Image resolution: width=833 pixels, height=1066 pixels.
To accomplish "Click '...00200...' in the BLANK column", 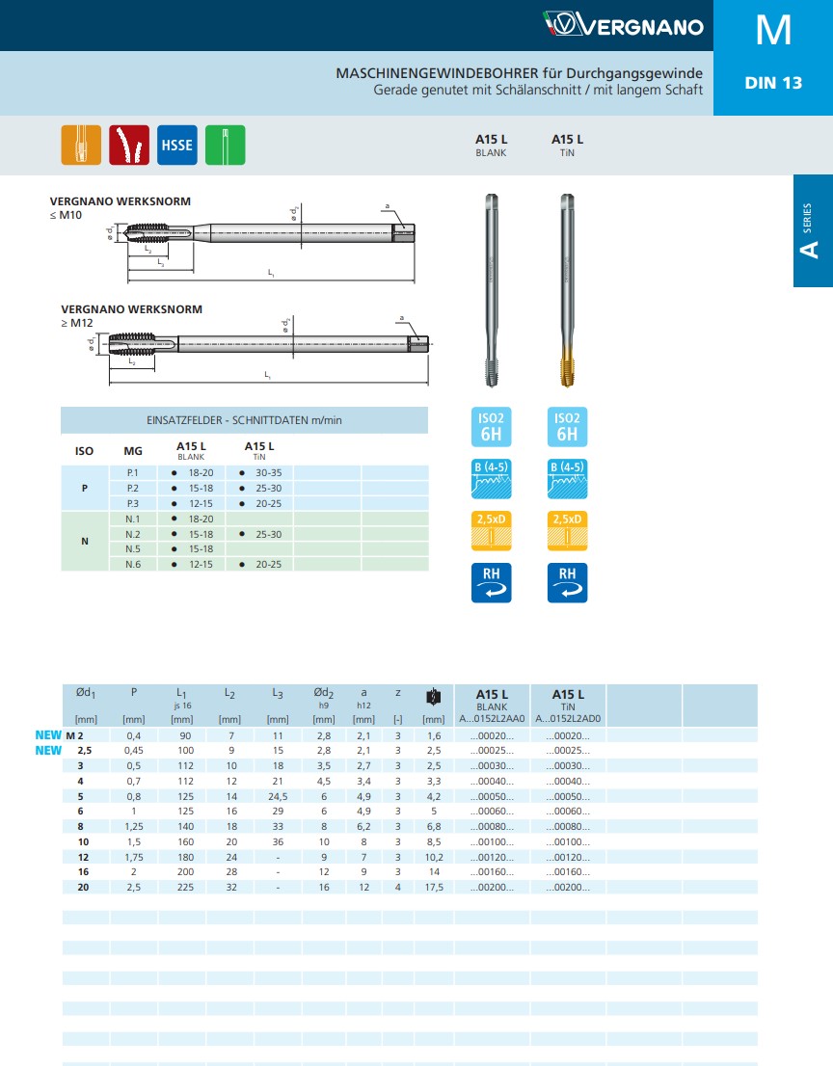I will click(492, 887).
